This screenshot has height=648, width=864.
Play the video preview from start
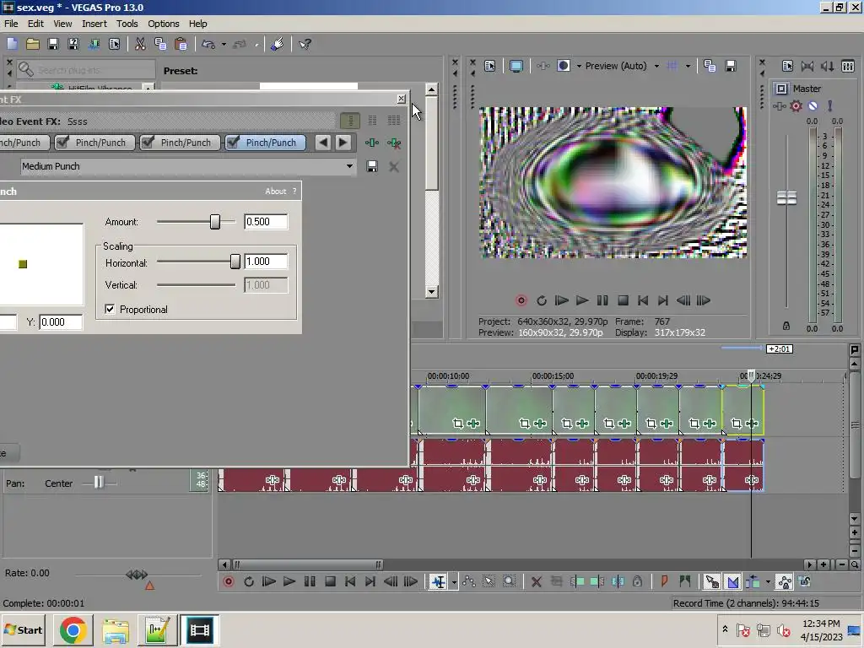(x=561, y=300)
